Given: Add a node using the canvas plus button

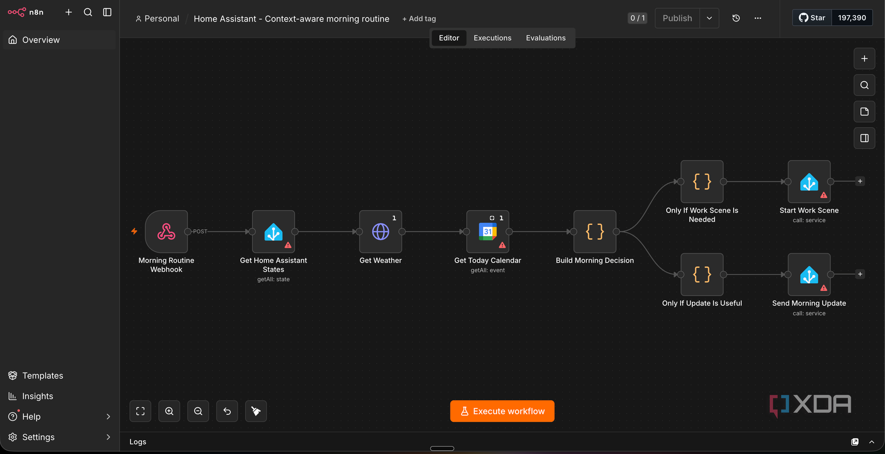Looking at the screenshot, I should click(x=864, y=58).
